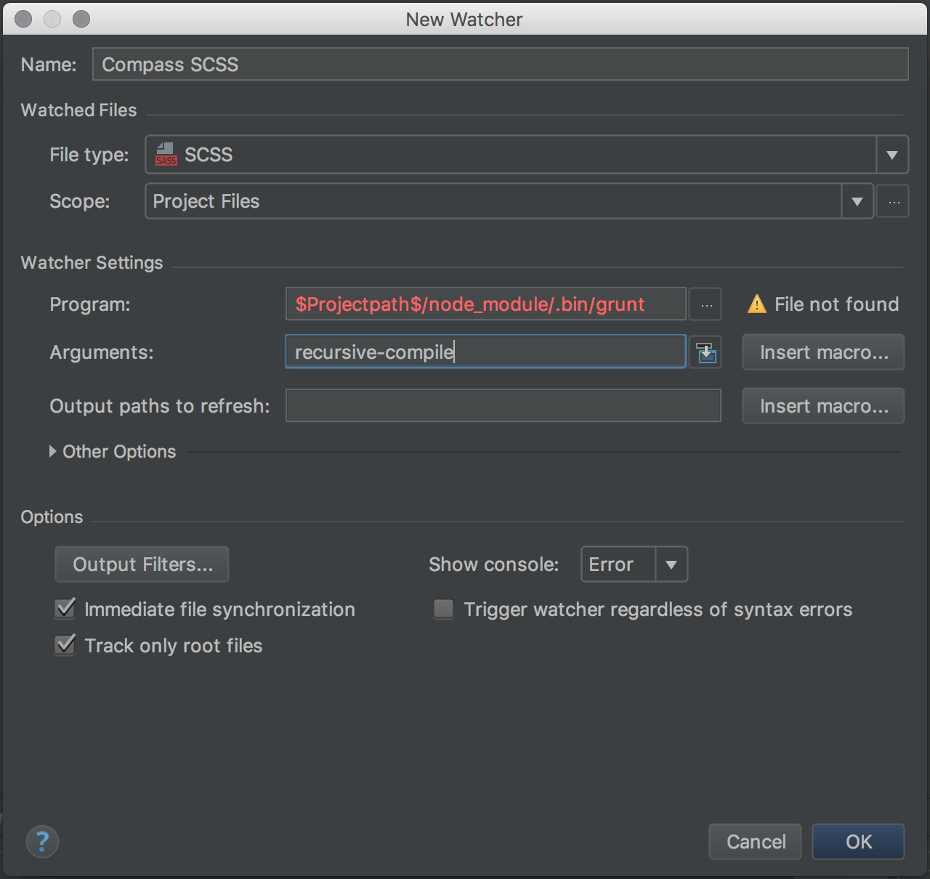Click the Output paths to refresh field
930x879 pixels.
point(503,406)
